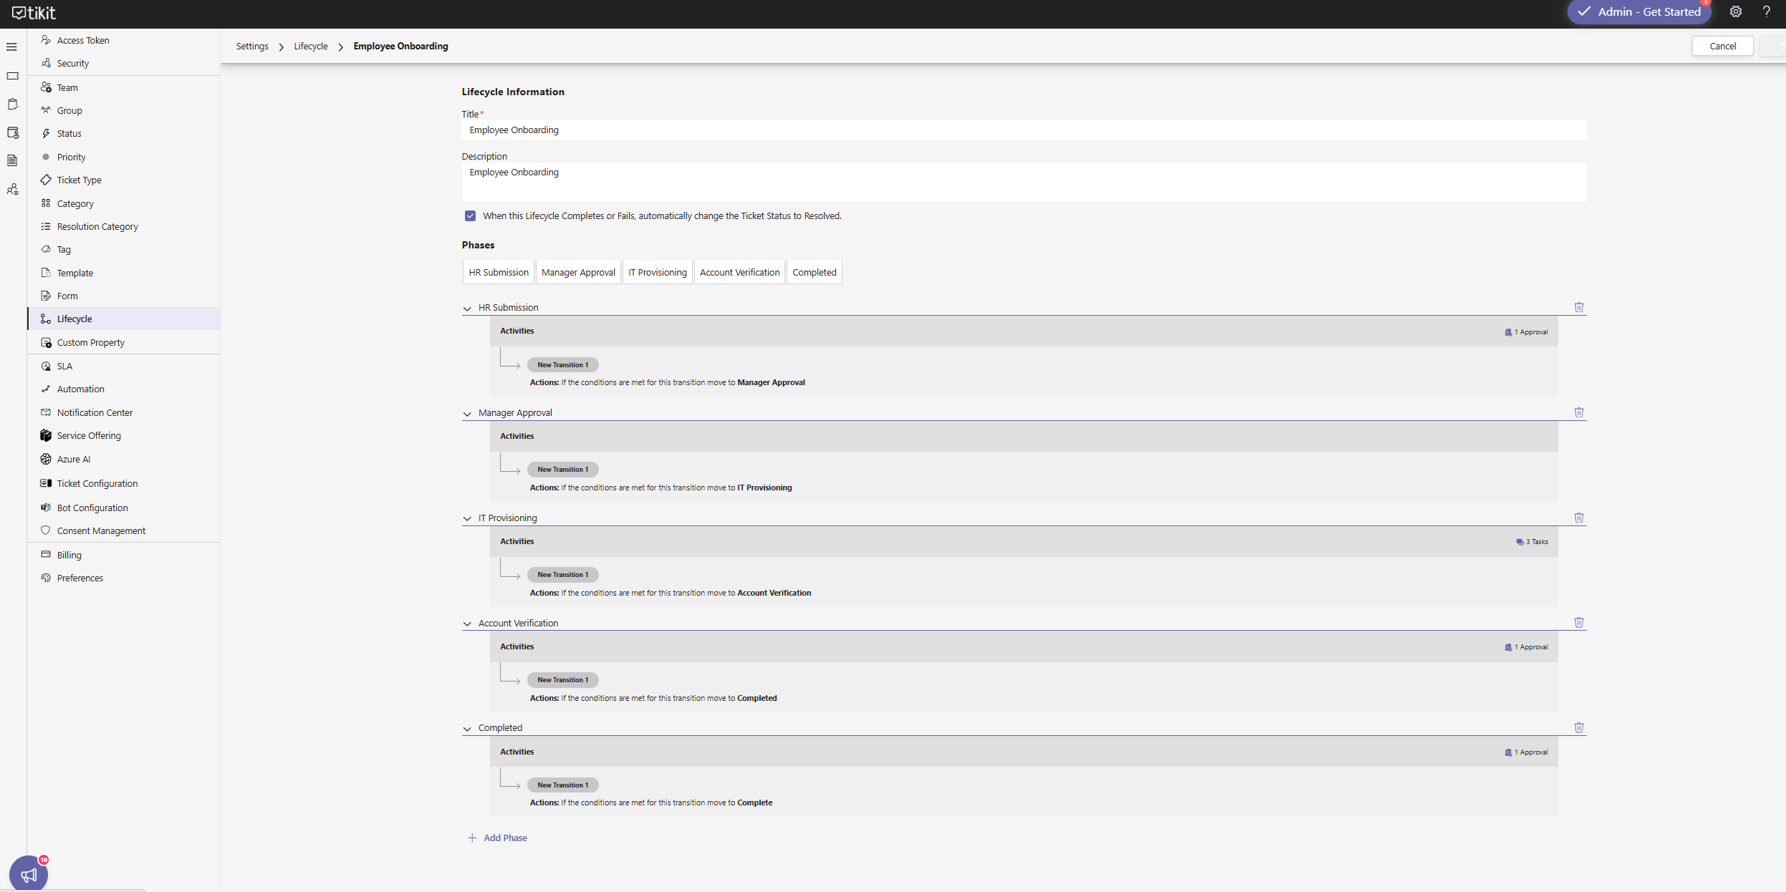Open New Transition 1 in Completed phase
Viewport: 1786px width, 892px height.
click(563, 785)
